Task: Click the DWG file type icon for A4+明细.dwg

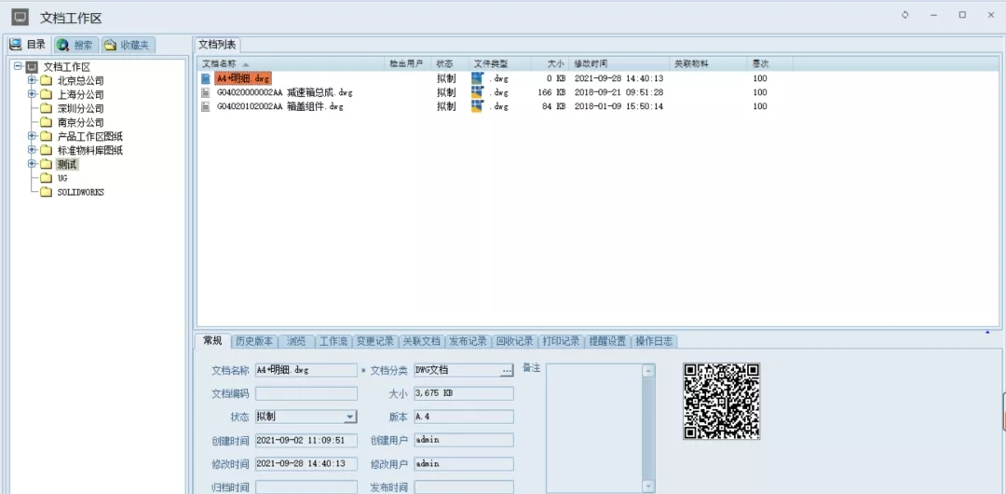Action: pos(478,79)
